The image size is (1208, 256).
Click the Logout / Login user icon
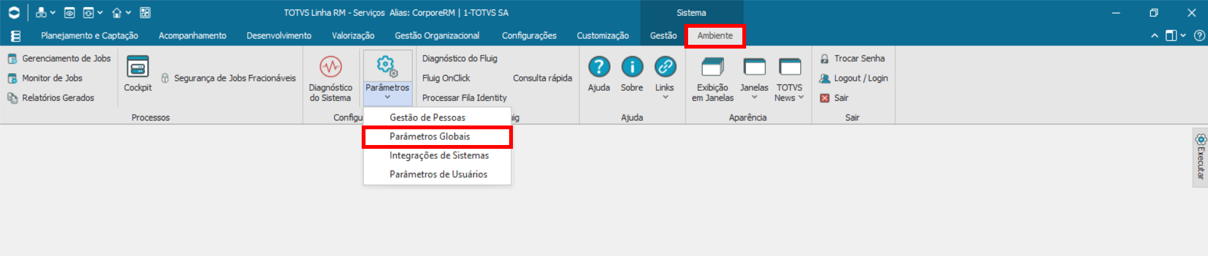824,78
